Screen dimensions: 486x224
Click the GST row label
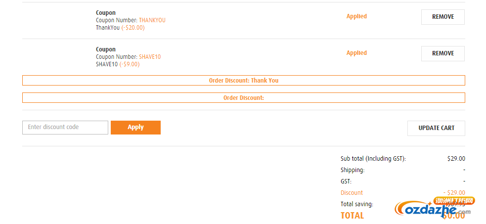tap(346, 181)
